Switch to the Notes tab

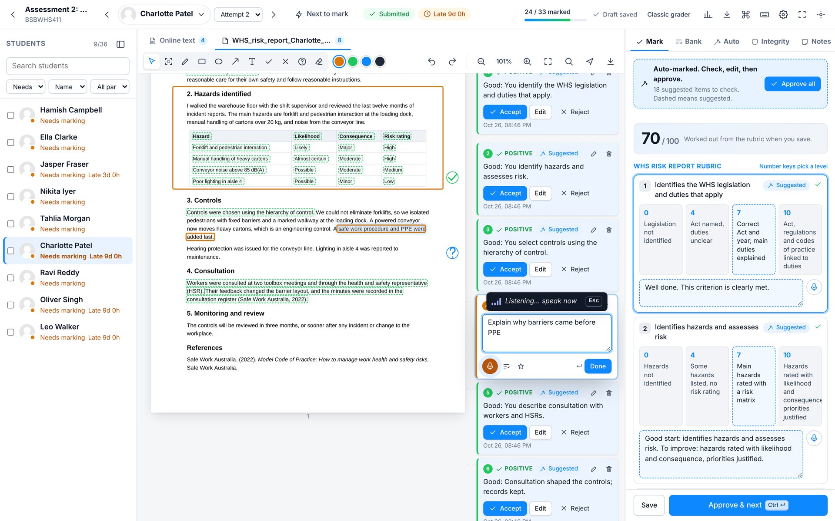816,42
